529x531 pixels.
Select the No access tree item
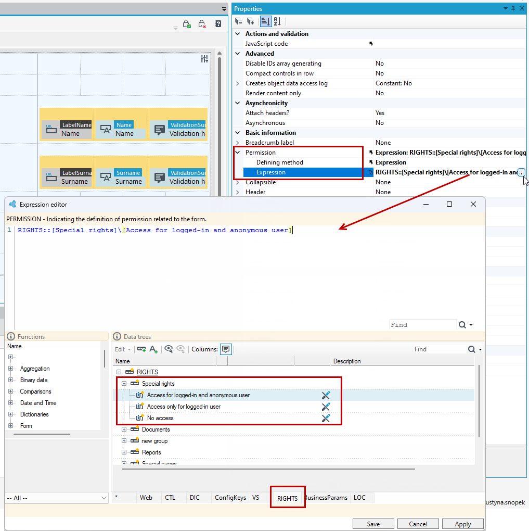pos(160,418)
